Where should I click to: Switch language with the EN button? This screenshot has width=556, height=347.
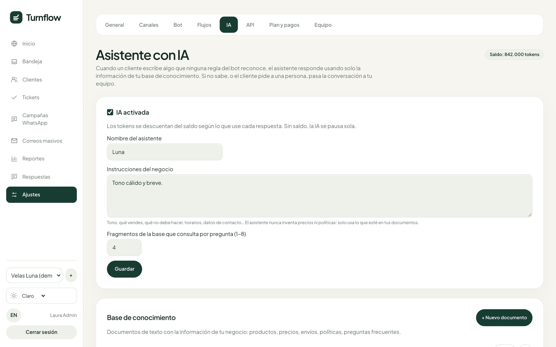[14, 315]
